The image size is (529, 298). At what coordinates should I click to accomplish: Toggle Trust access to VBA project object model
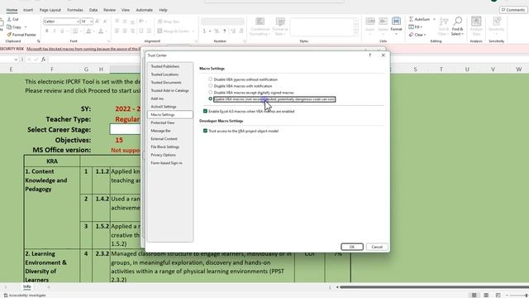(x=205, y=131)
